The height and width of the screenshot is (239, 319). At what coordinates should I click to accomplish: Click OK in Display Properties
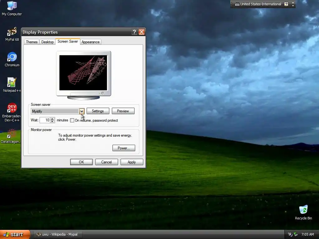pyautogui.click(x=81, y=162)
